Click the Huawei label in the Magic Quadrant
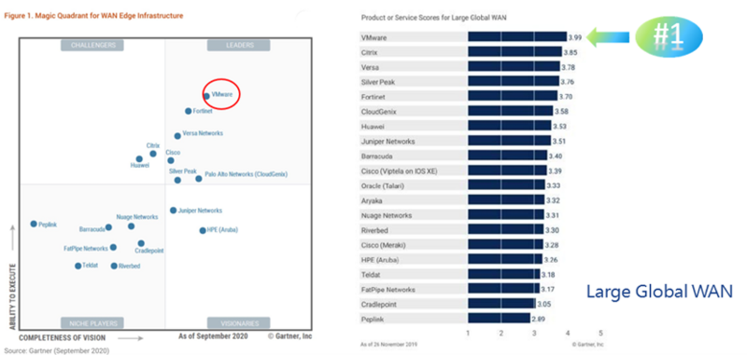Viewport: 747px width, 355px height. [x=140, y=166]
